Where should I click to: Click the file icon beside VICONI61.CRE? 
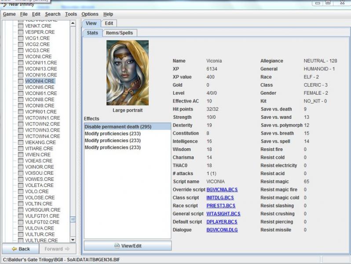21,93
